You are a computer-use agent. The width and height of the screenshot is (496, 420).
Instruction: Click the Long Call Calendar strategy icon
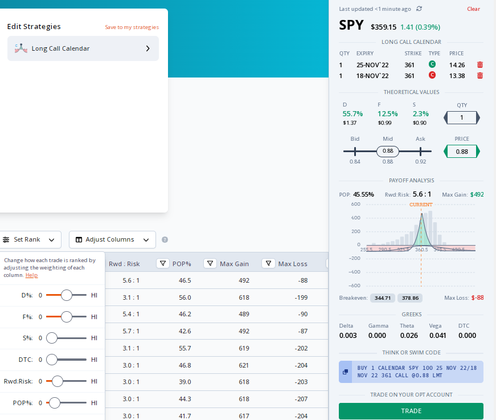pos(21,48)
